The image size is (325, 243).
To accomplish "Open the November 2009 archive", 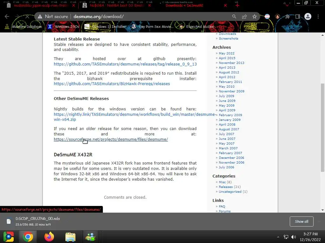I will coord(231,91).
